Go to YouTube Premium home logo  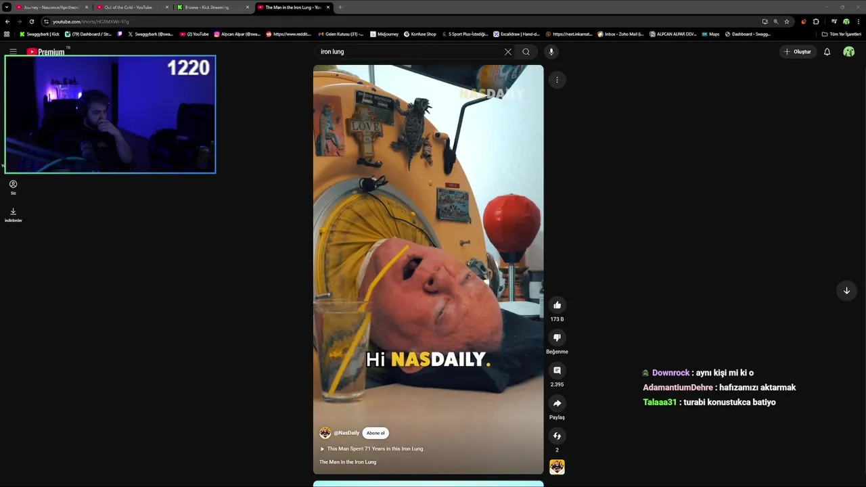coord(46,51)
